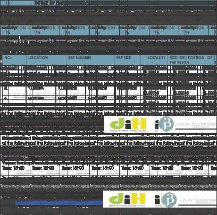Select the lower circular JB emblem

[x=169, y=200]
